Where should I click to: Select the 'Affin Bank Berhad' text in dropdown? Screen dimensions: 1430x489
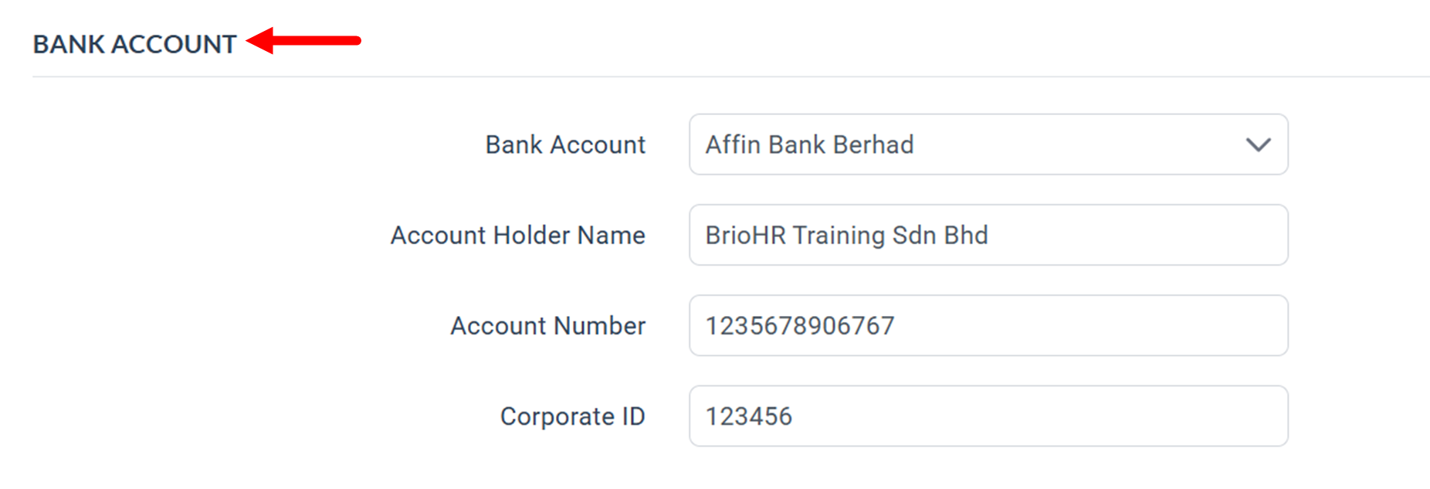809,144
